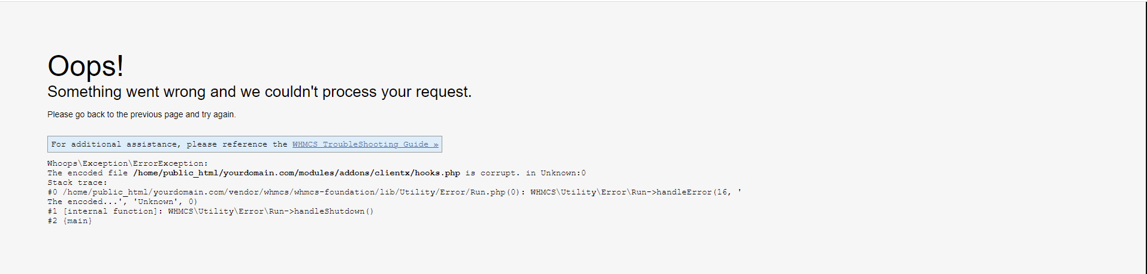This screenshot has width=1147, height=274.
Task: Open the WHMCS TroubleShooting Guide link
Action: tap(360, 144)
